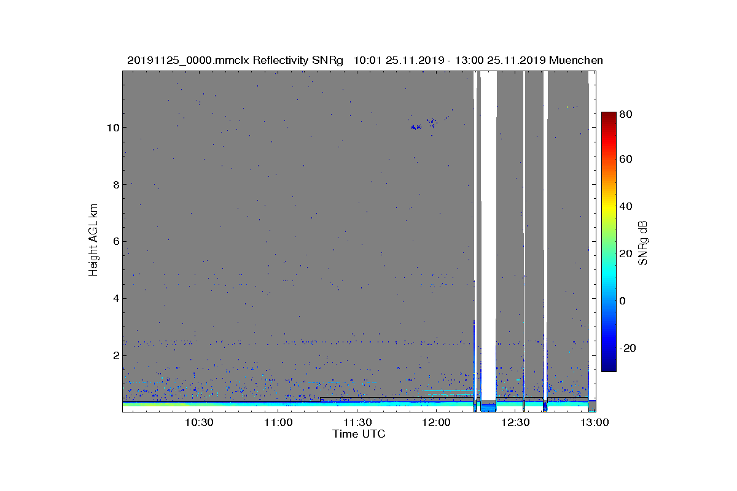This screenshot has width=737, height=491.
Task: Click the '12:30' time tick label
Action: pos(516,423)
